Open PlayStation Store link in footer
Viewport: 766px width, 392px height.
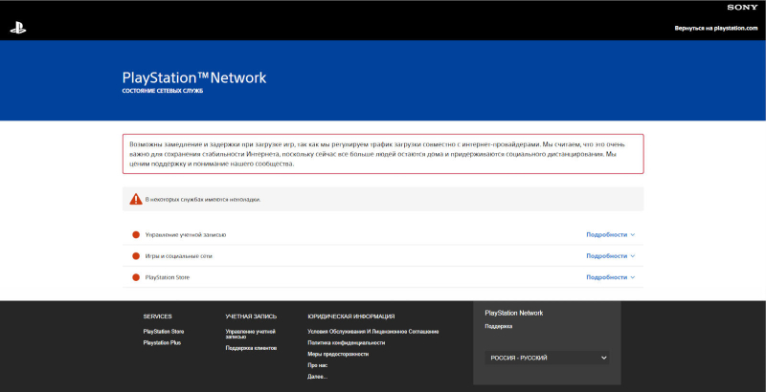pos(163,331)
